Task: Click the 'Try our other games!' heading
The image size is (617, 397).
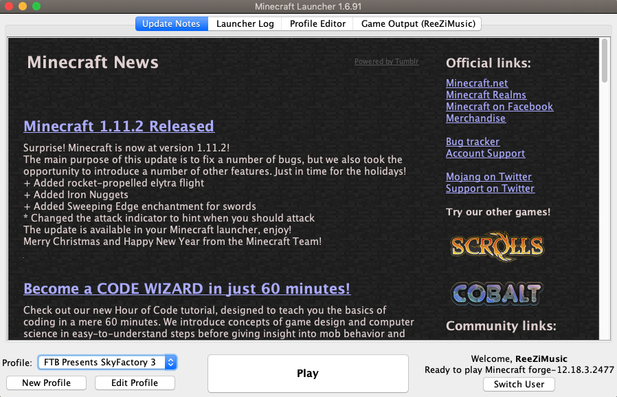Action: pyautogui.click(x=498, y=212)
